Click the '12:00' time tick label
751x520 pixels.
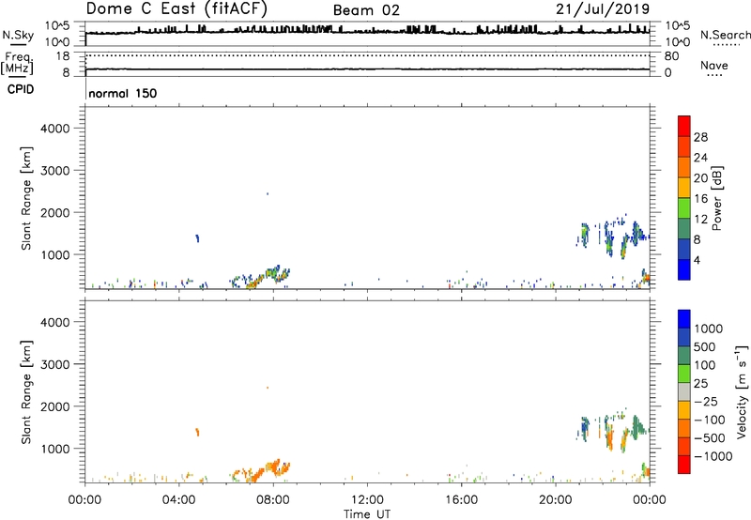(367, 500)
